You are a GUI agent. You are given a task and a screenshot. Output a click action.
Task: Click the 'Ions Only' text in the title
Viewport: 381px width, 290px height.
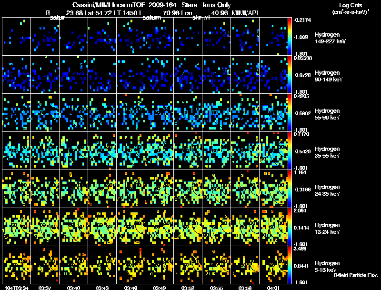(217, 5)
